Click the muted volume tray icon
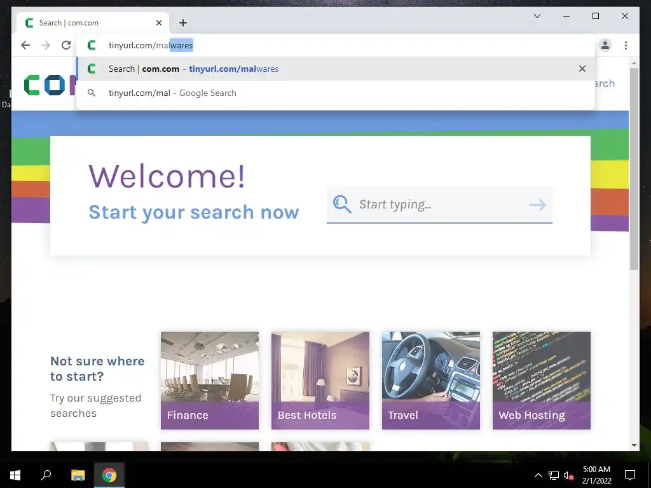This screenshot has width=651, height=488. click(x=568, y=475)
